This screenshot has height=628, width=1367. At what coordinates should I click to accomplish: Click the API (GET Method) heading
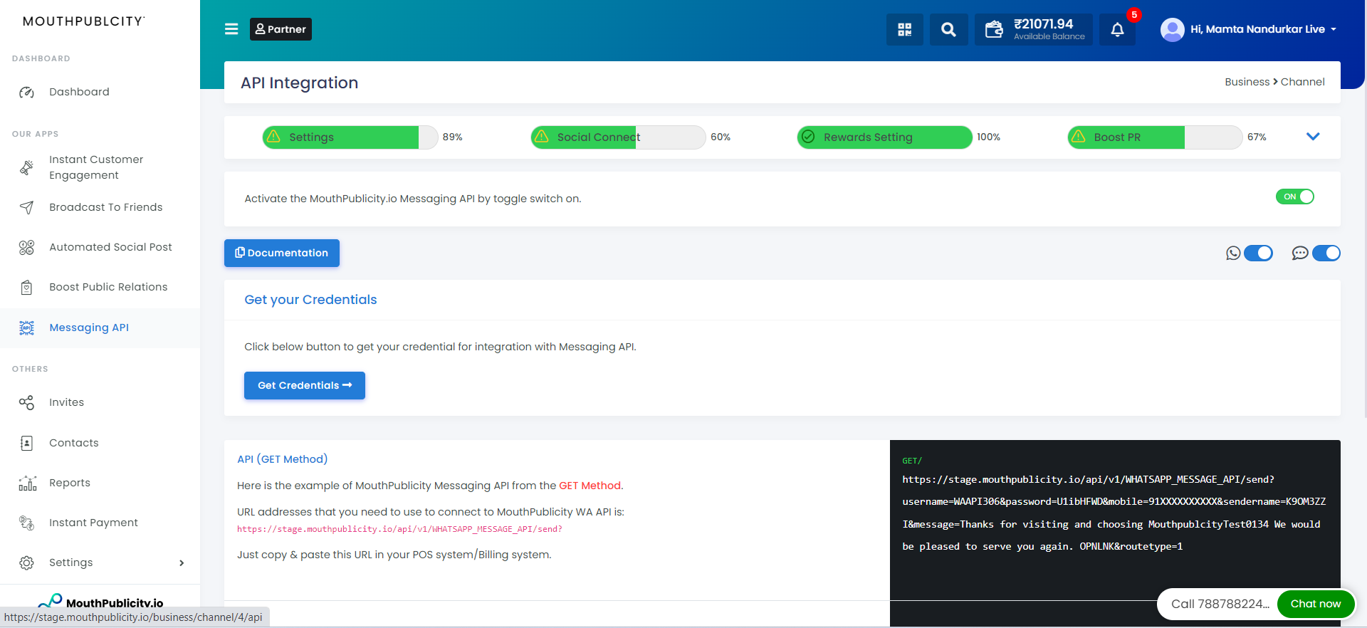[x=282, y=459]
